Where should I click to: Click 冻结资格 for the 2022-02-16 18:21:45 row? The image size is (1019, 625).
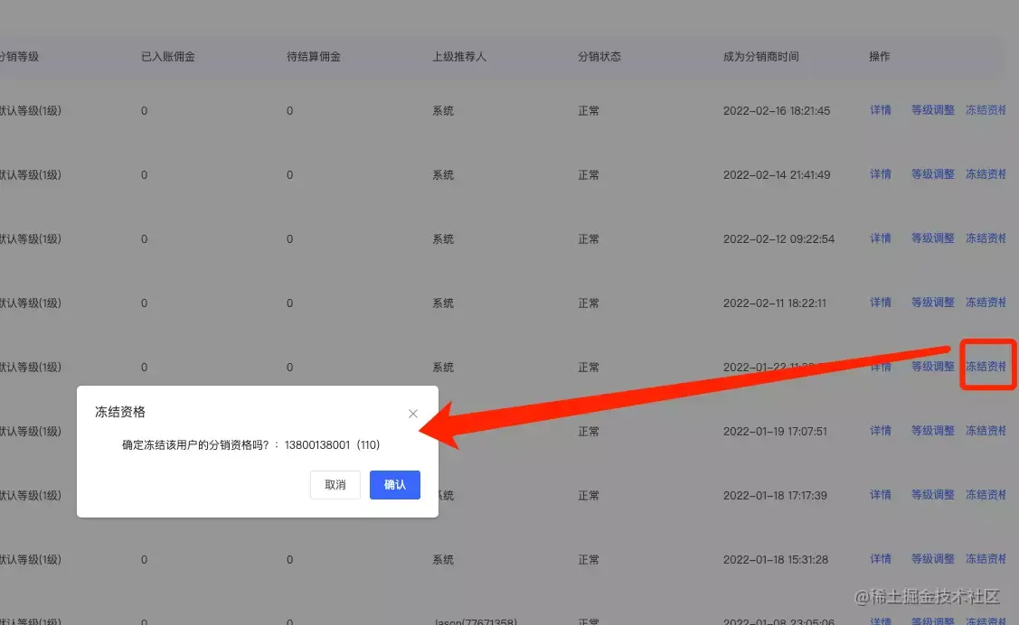tap(986, 110)
